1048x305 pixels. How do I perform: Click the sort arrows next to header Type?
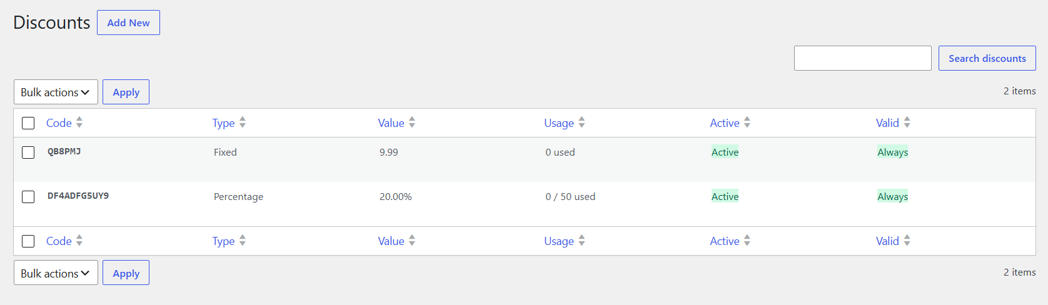[x=243, y=122]
